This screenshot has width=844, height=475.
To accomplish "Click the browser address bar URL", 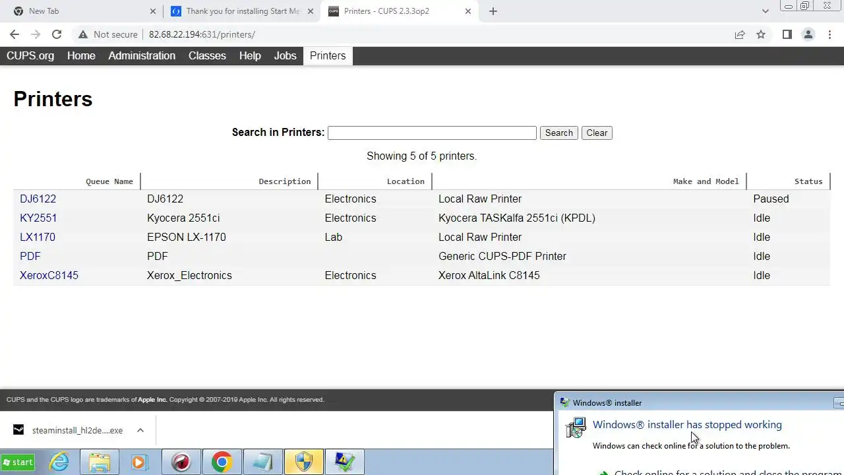I will point(202,34).
